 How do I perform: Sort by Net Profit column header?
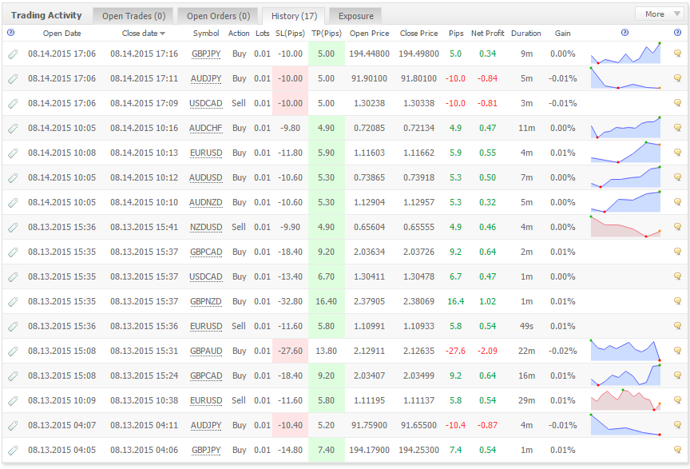point(487,33)
